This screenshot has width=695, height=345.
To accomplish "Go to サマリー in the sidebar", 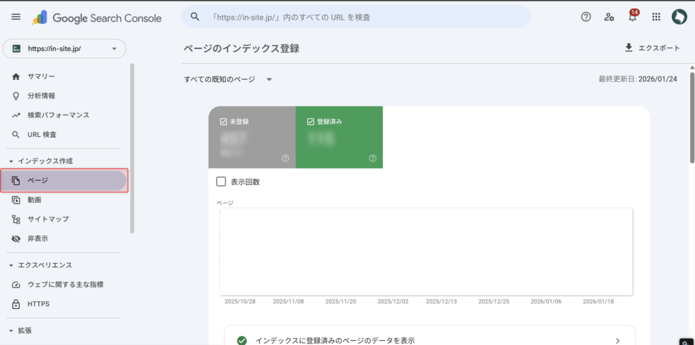I will tap(41, 77).
